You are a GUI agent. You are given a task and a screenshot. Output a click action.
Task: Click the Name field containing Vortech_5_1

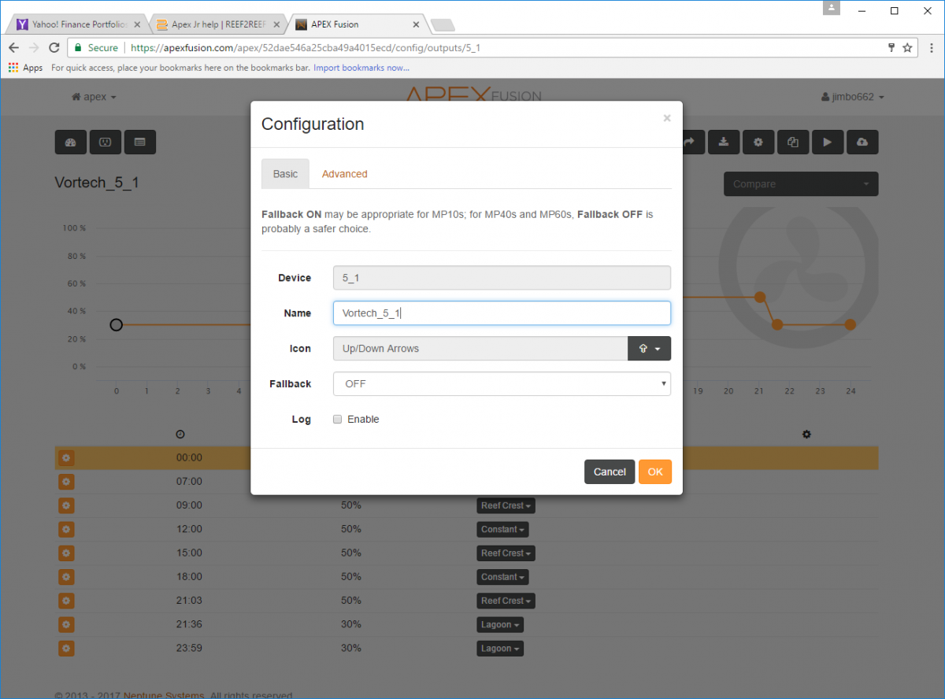click(x=502, y=313)
